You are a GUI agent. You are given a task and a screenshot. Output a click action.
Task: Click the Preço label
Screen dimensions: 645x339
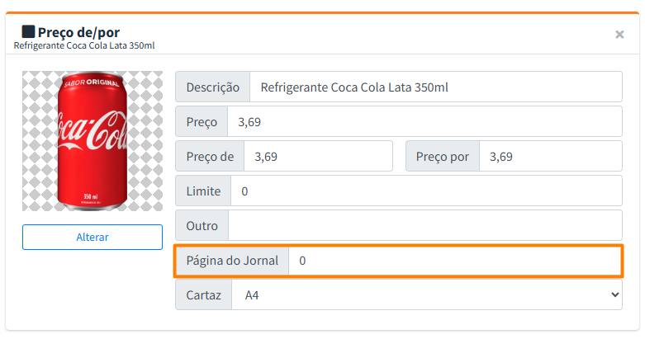tap(202, 122)
